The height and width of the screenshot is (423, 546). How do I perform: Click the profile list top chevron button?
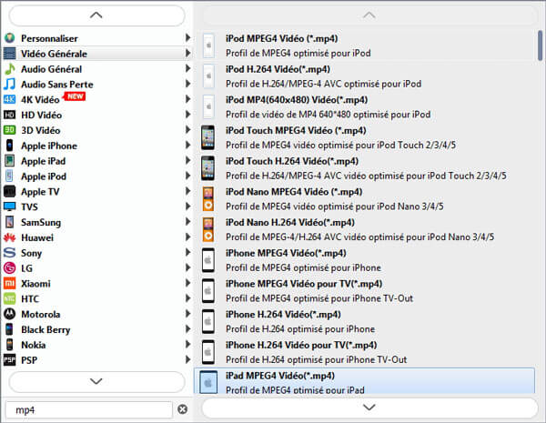point(369,15)
